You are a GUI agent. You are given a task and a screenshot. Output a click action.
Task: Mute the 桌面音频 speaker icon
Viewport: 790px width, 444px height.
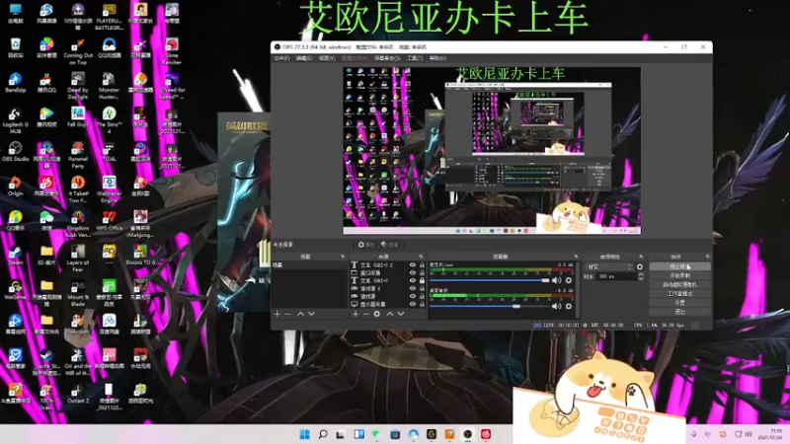pos(556,306)
